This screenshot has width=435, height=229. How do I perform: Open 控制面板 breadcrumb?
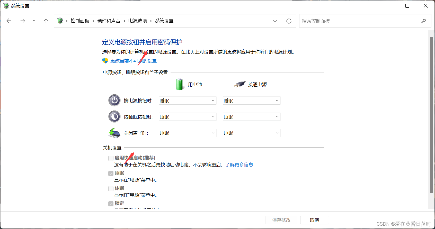[80, 21]
